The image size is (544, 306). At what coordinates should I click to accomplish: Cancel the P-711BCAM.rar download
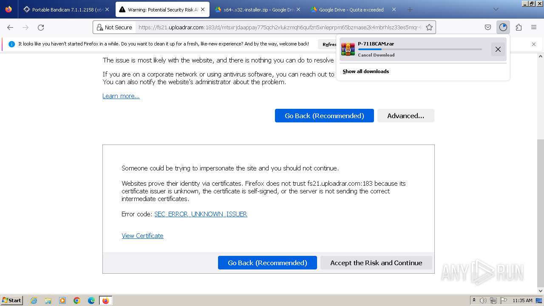(498, 49)
